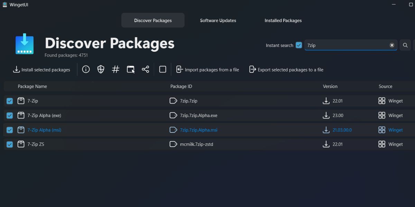415x207 pixels.
Task: Click Export selected packages to a file
Action: [286, 70]
